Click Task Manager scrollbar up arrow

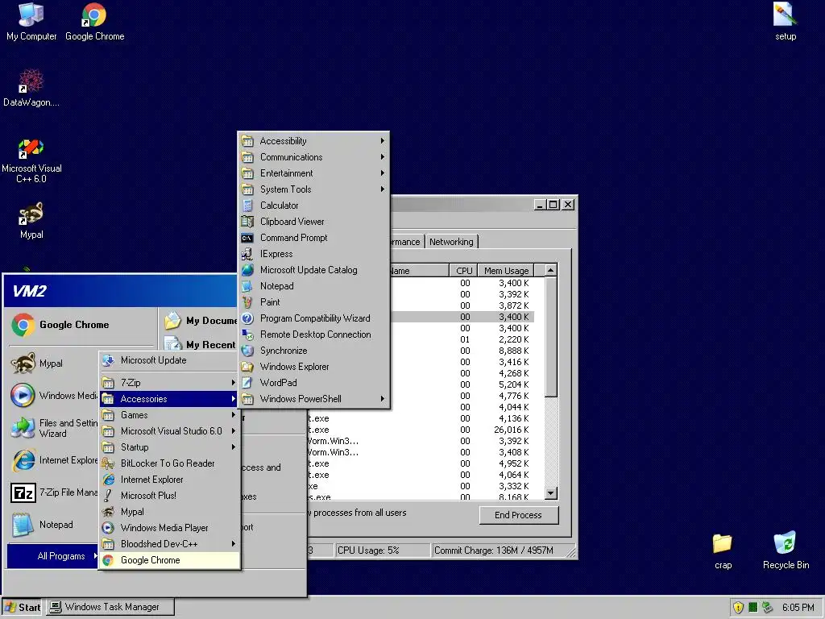(550, 271)
